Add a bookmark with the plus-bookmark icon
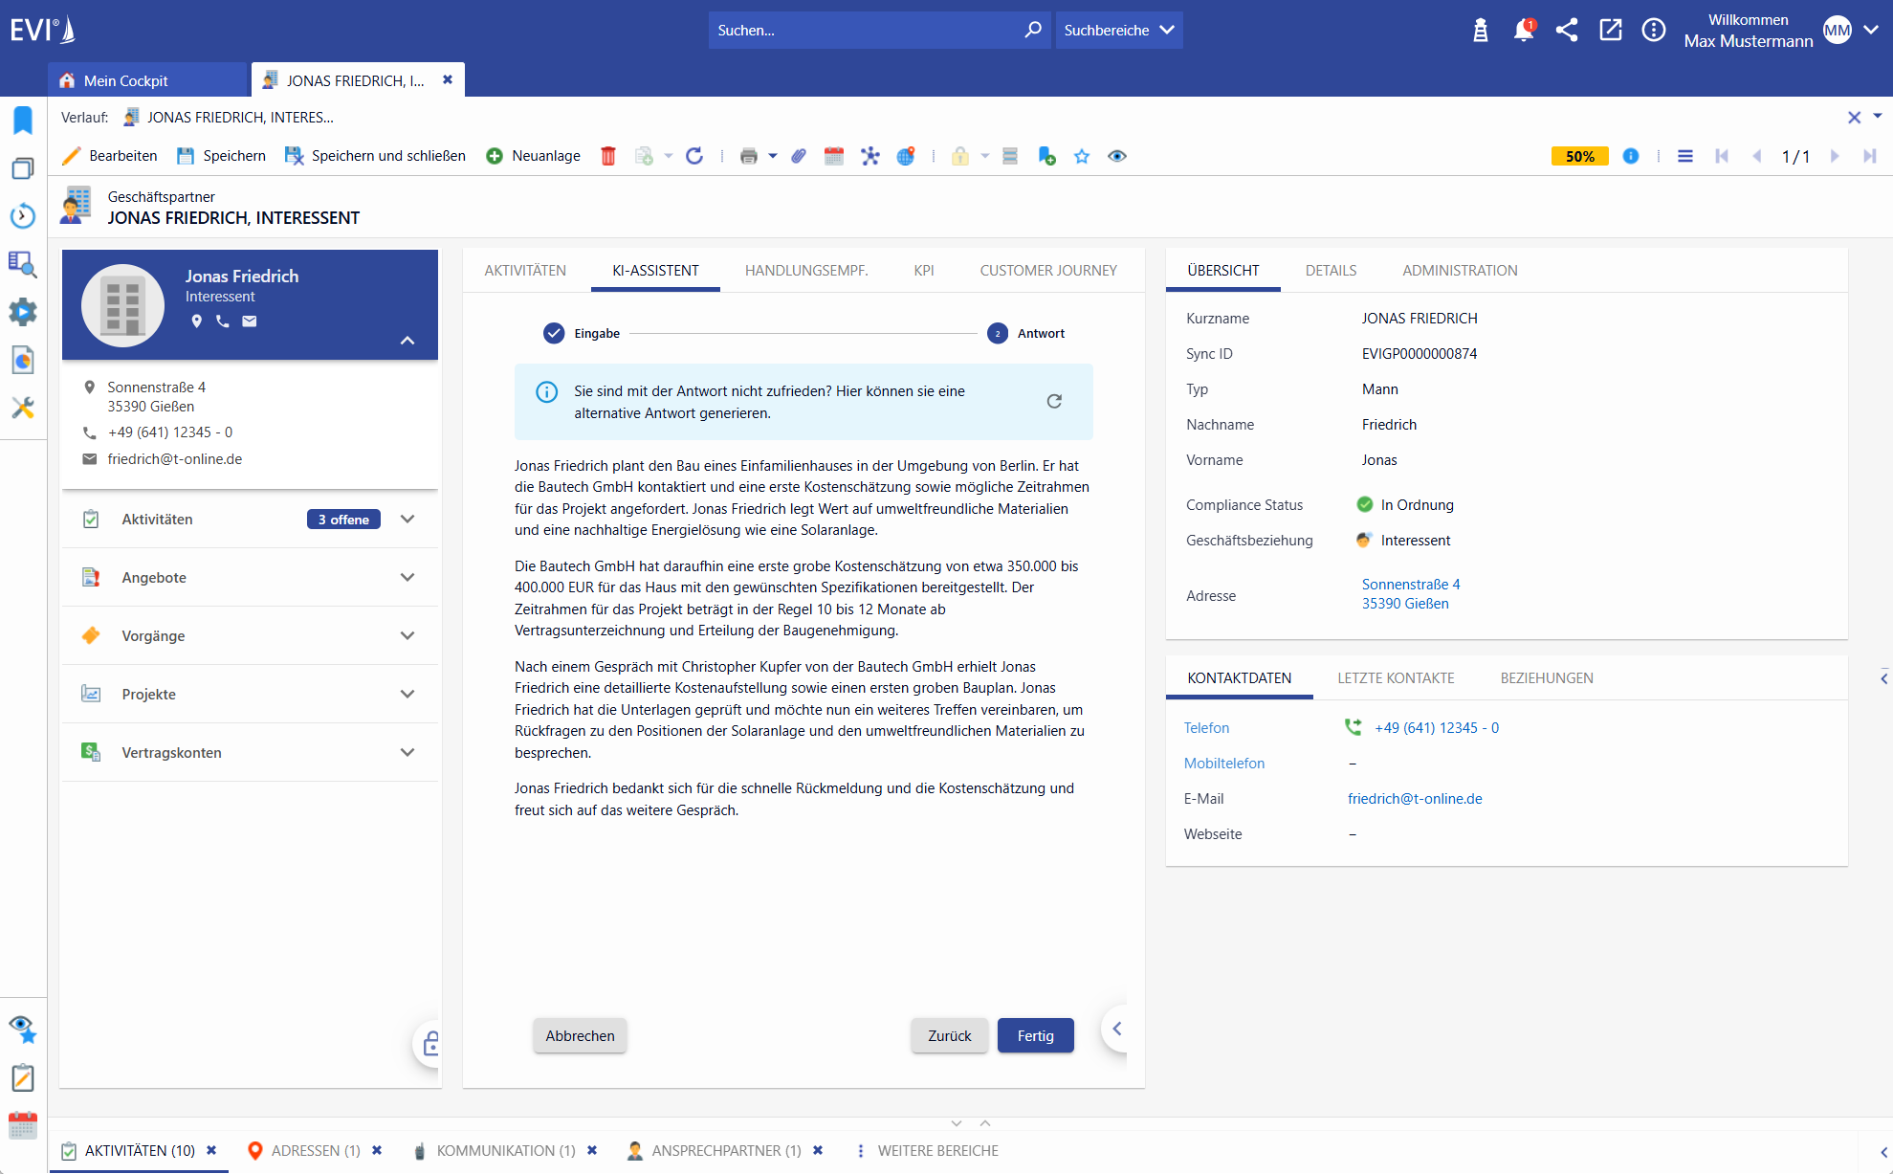This screenshot has height=1174, width=1893. (1046, 156)
